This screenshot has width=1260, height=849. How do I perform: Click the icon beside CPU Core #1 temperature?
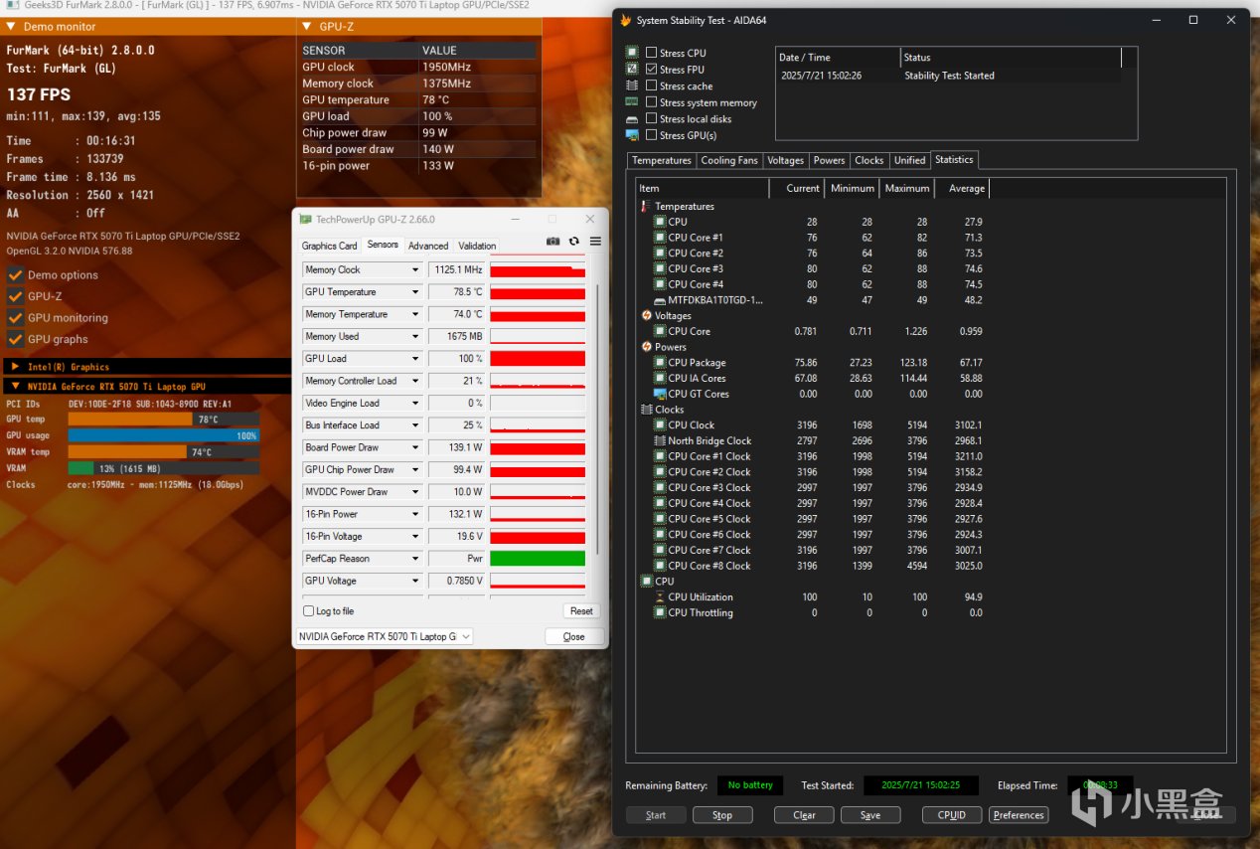(x=660, y=238)
